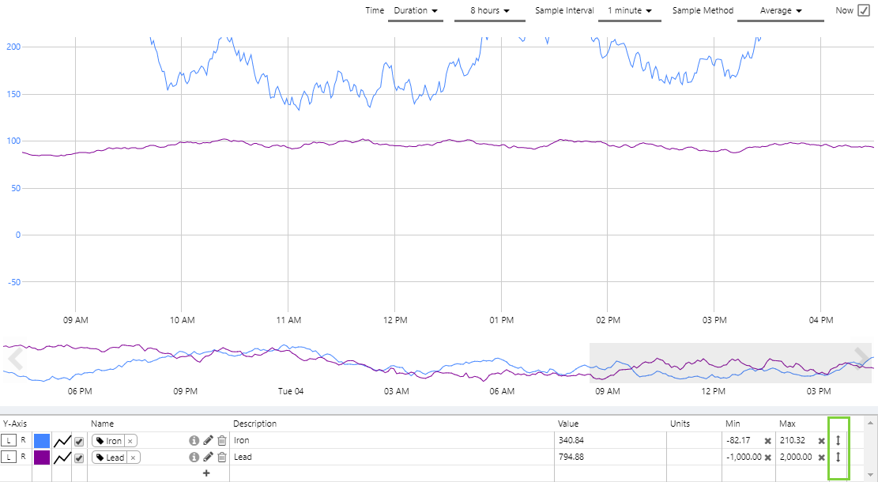
Task: Clear the Iron Min value
Action: (x=767, y=441)
